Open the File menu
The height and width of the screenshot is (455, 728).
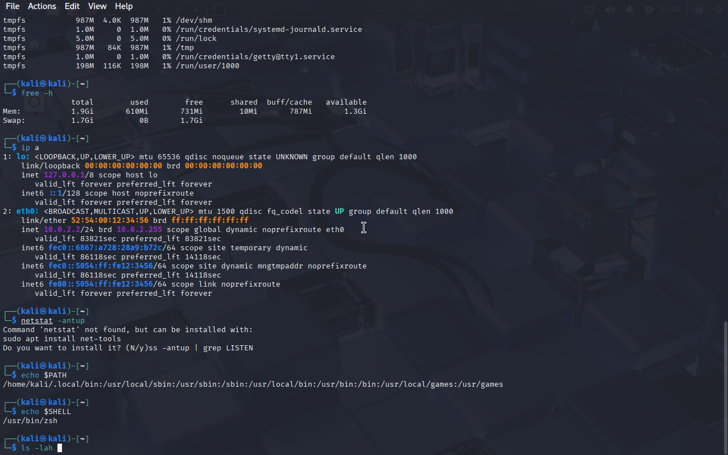13,6
